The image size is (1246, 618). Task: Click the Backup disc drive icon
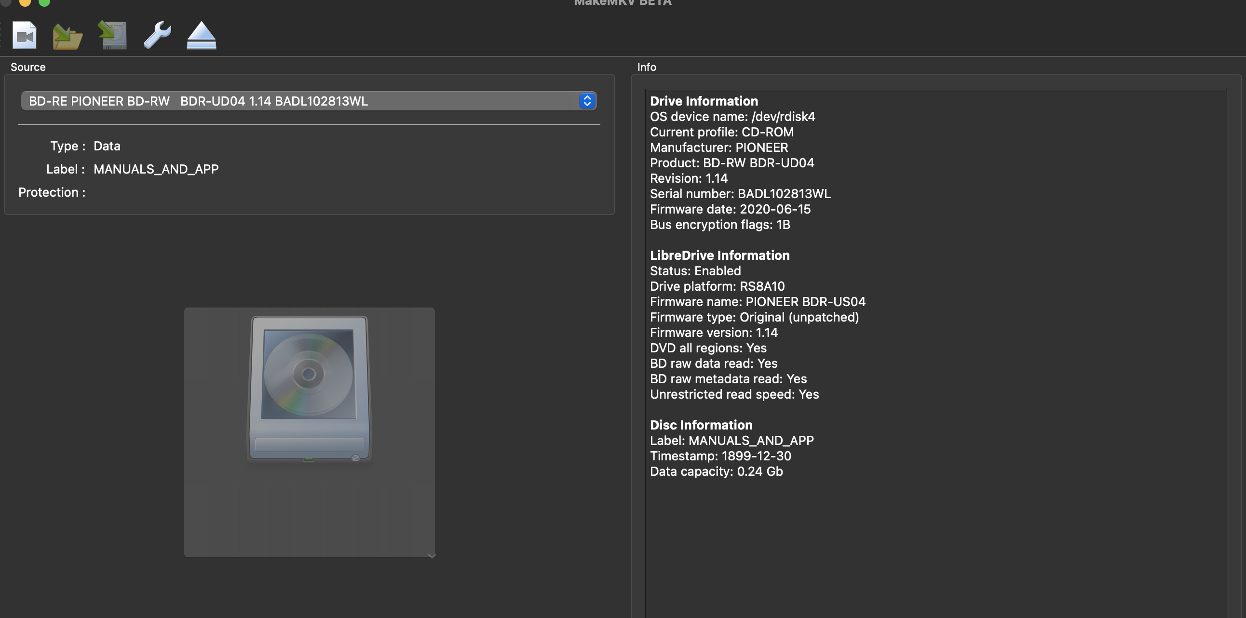(x=113, y=35)
